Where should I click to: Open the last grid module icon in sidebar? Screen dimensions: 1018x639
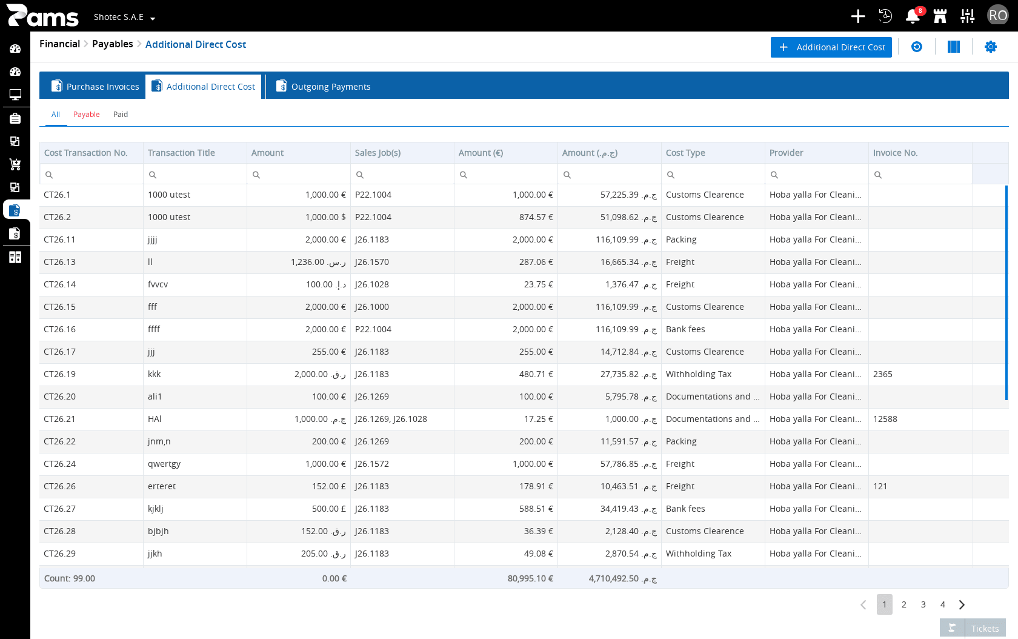click(x=15, y=257)
